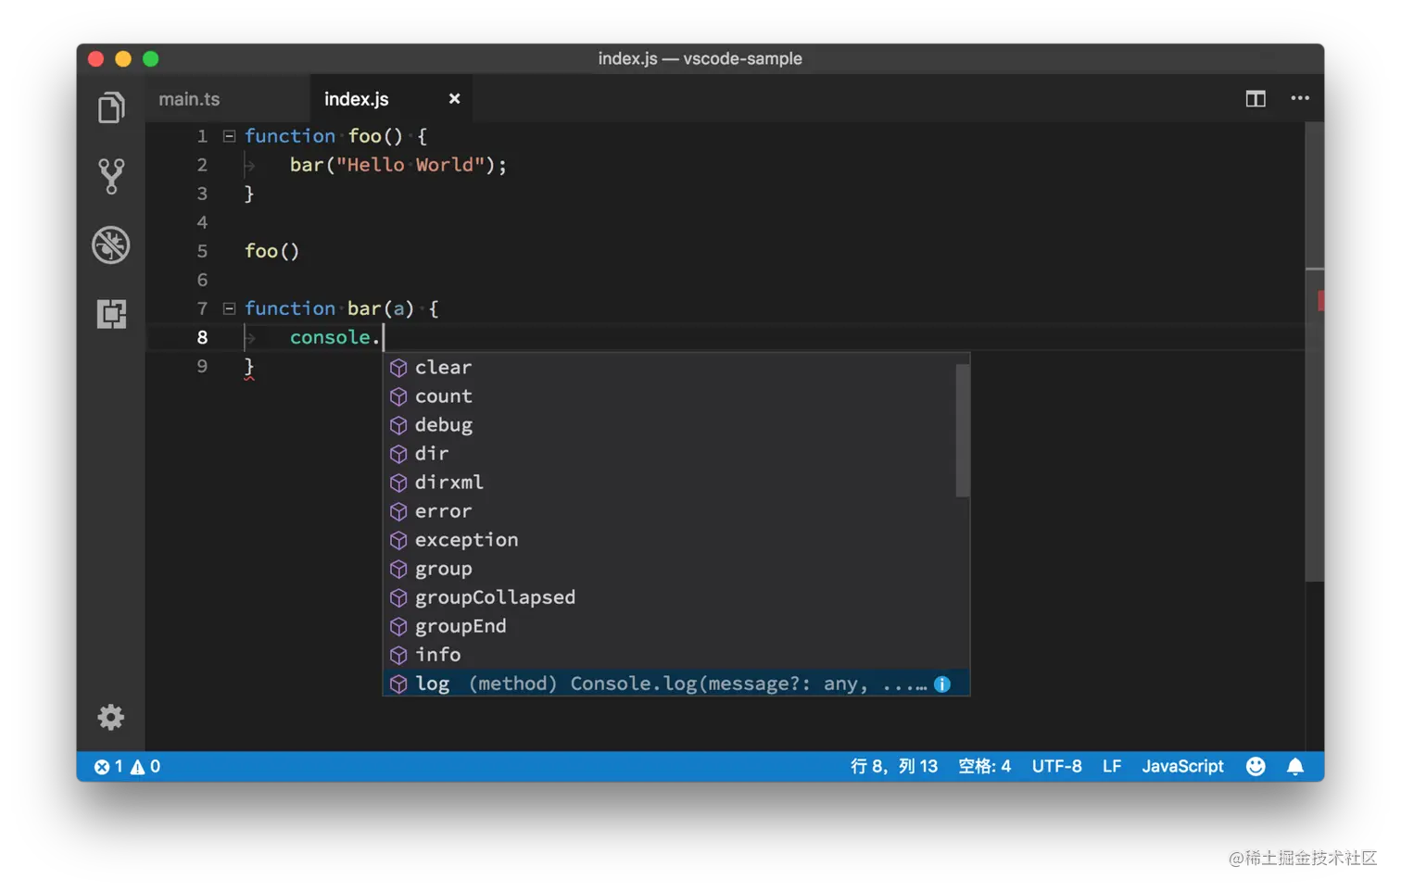Open the Source Control view
The height and width of the screenshot is (891, 1401).
point(111,176)
